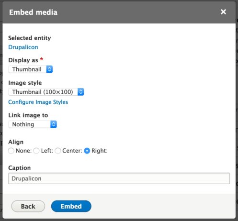Click the Back button

[28, 206]
